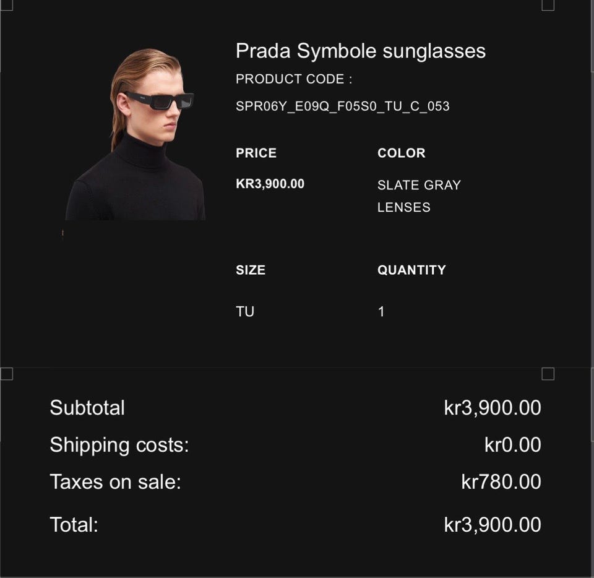Select the SPR06Y_E09Q_F05S0_TU_C_053 code text
This screenshot has height=578, width=594.
point(342,106)
